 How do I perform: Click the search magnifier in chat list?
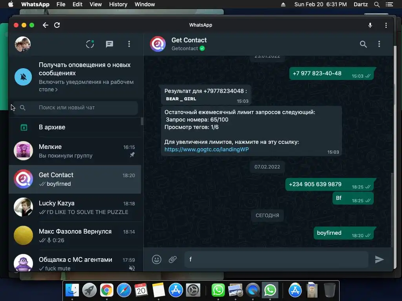pyautogui.click(x=22, y=108)
